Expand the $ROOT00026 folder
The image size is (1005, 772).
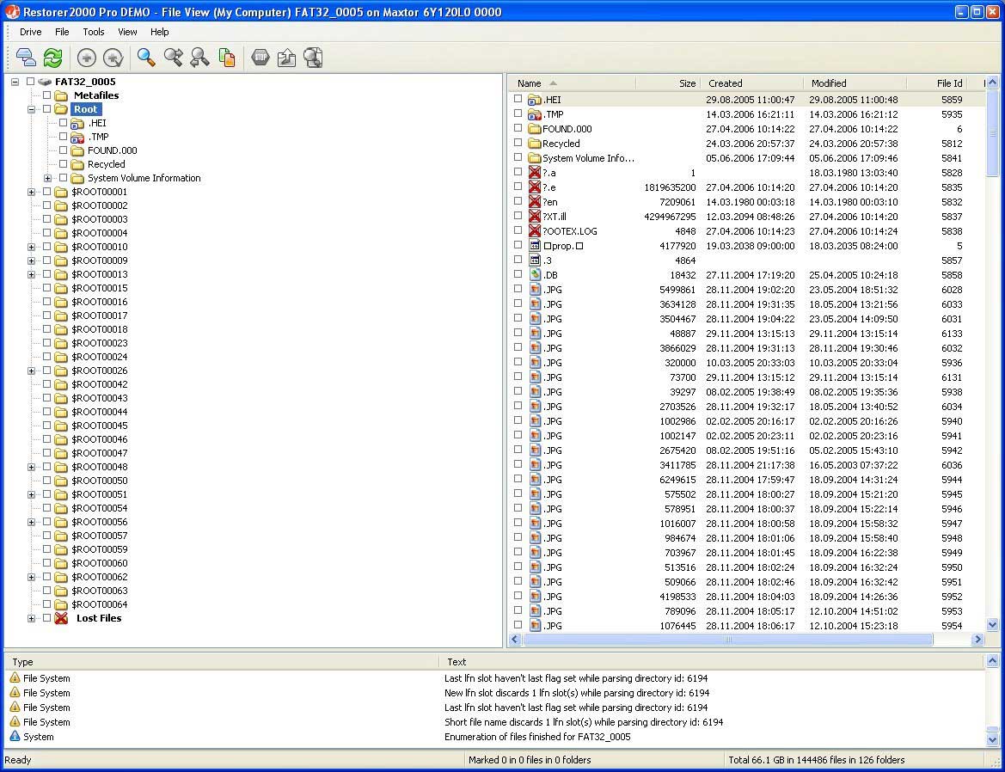[31, 371]
